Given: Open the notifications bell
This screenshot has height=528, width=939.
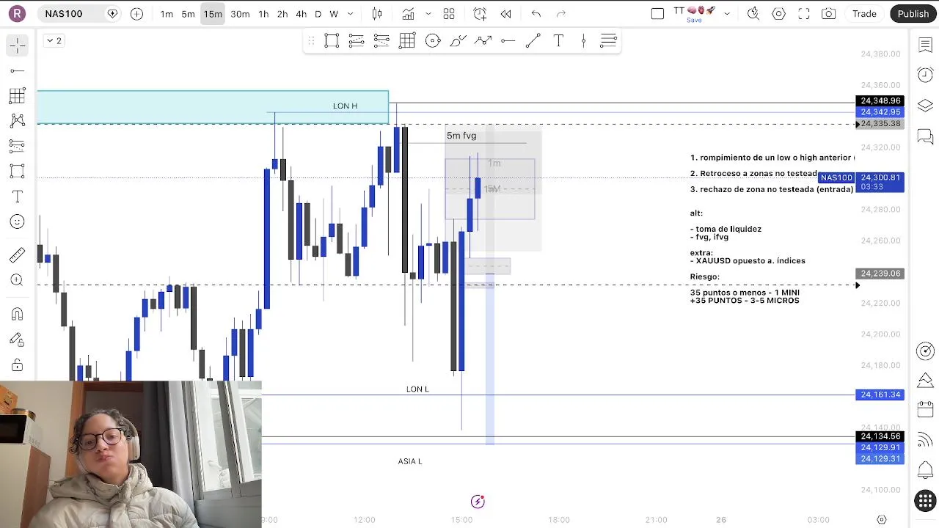Looking at the screenshot, I should coord(925,470).
